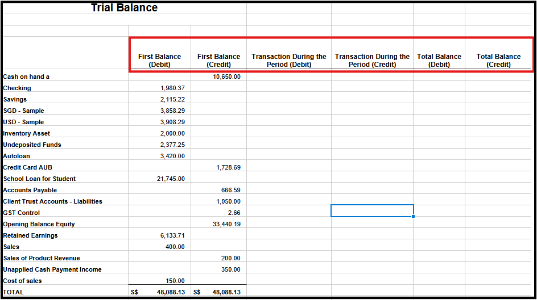
Task: Click the First Balance (Debit) header
Action: point(160,61)
